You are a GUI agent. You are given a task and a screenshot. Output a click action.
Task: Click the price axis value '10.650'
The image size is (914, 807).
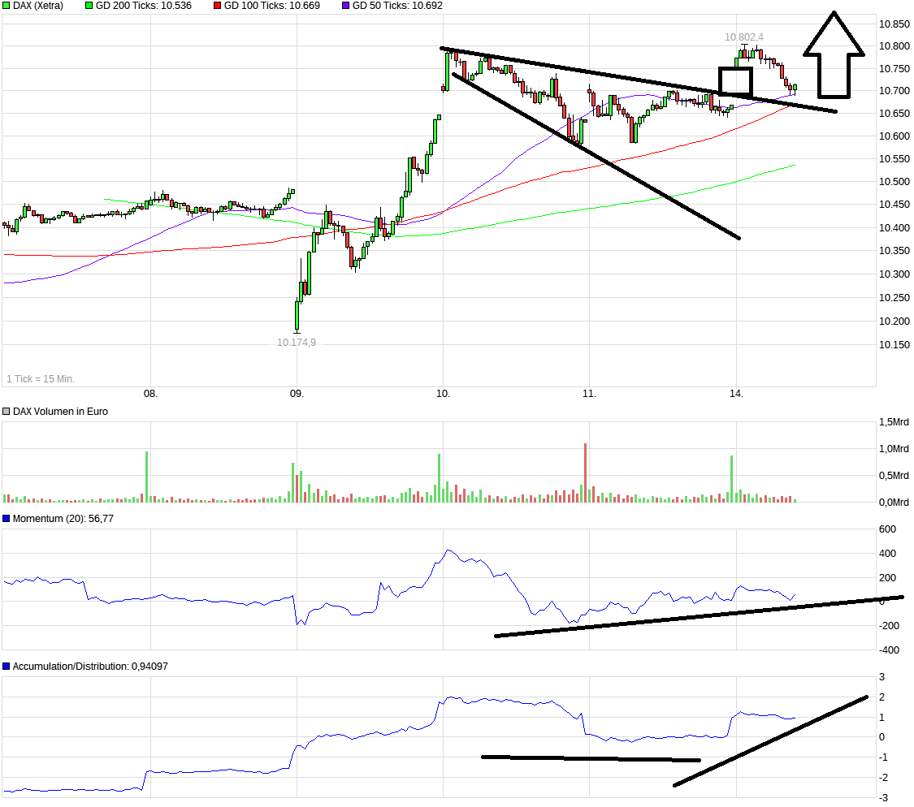pyautogui.click(x=895, y=114)
